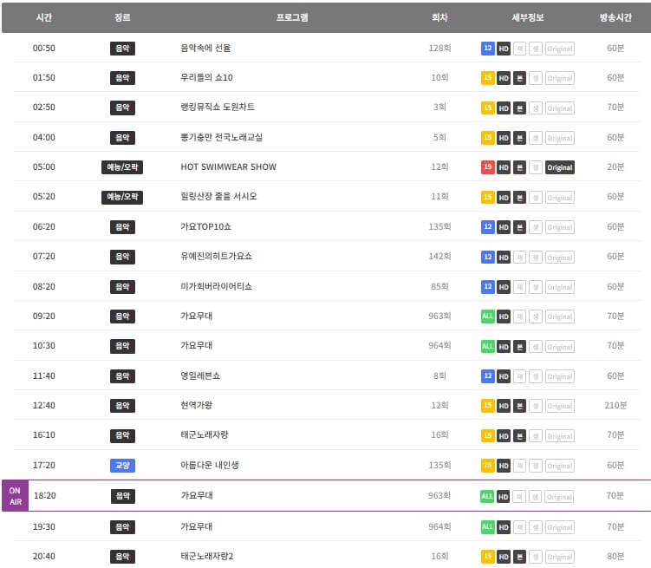Click the blue 교양 genre badge at 17:20

tap(122, 466)
